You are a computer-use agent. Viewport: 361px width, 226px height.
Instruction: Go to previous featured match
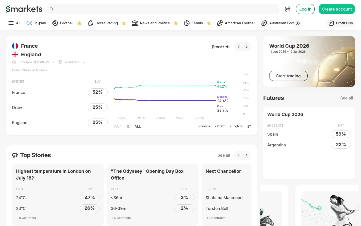coord(239,47)
